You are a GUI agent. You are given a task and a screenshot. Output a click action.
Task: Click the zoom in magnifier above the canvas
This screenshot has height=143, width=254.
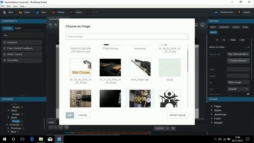click(x=50, y=25)
